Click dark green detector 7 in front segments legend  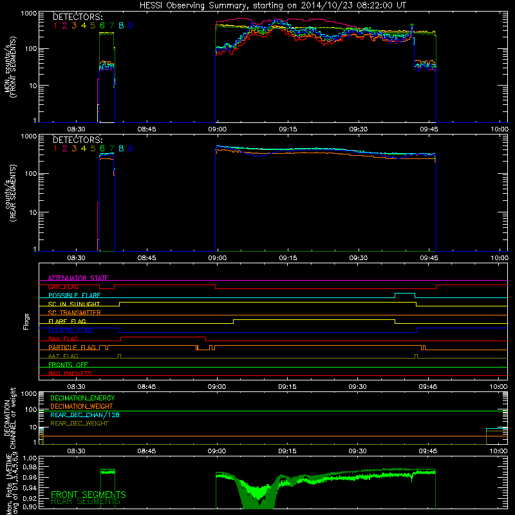(x=111, y=26)
